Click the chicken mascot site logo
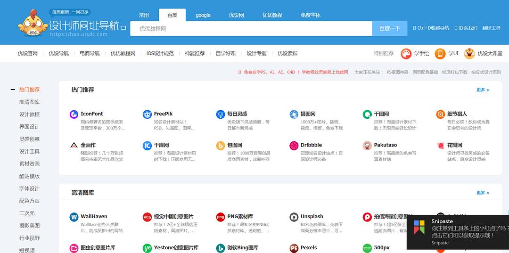The height and width of the screenshot is (253, 509). click(x=33, y=23)
